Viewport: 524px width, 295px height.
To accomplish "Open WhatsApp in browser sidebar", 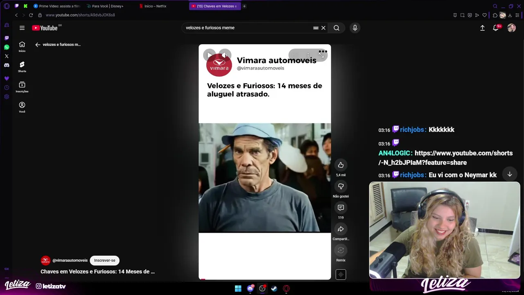I will click(7, 47).
